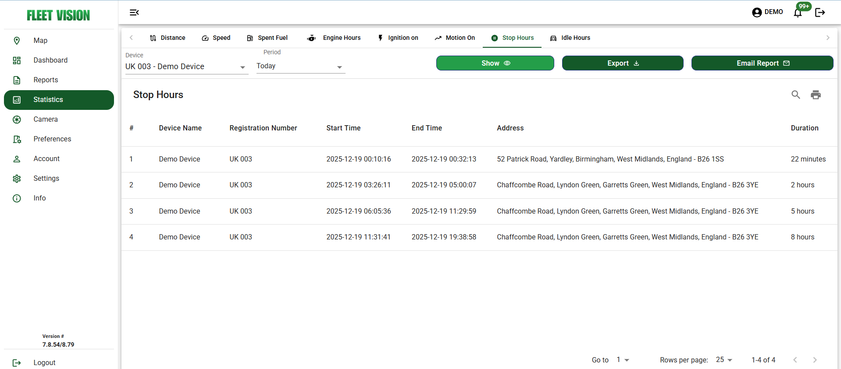The image size is (841, 369).
Task: Open the Device dropdown
Action: pos(186,67)
